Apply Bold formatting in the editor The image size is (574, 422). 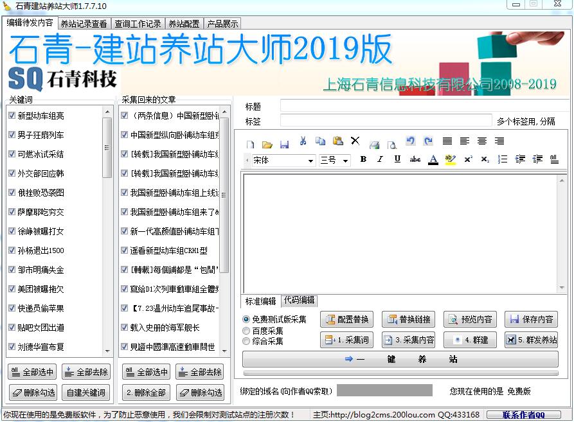point(363,159)
